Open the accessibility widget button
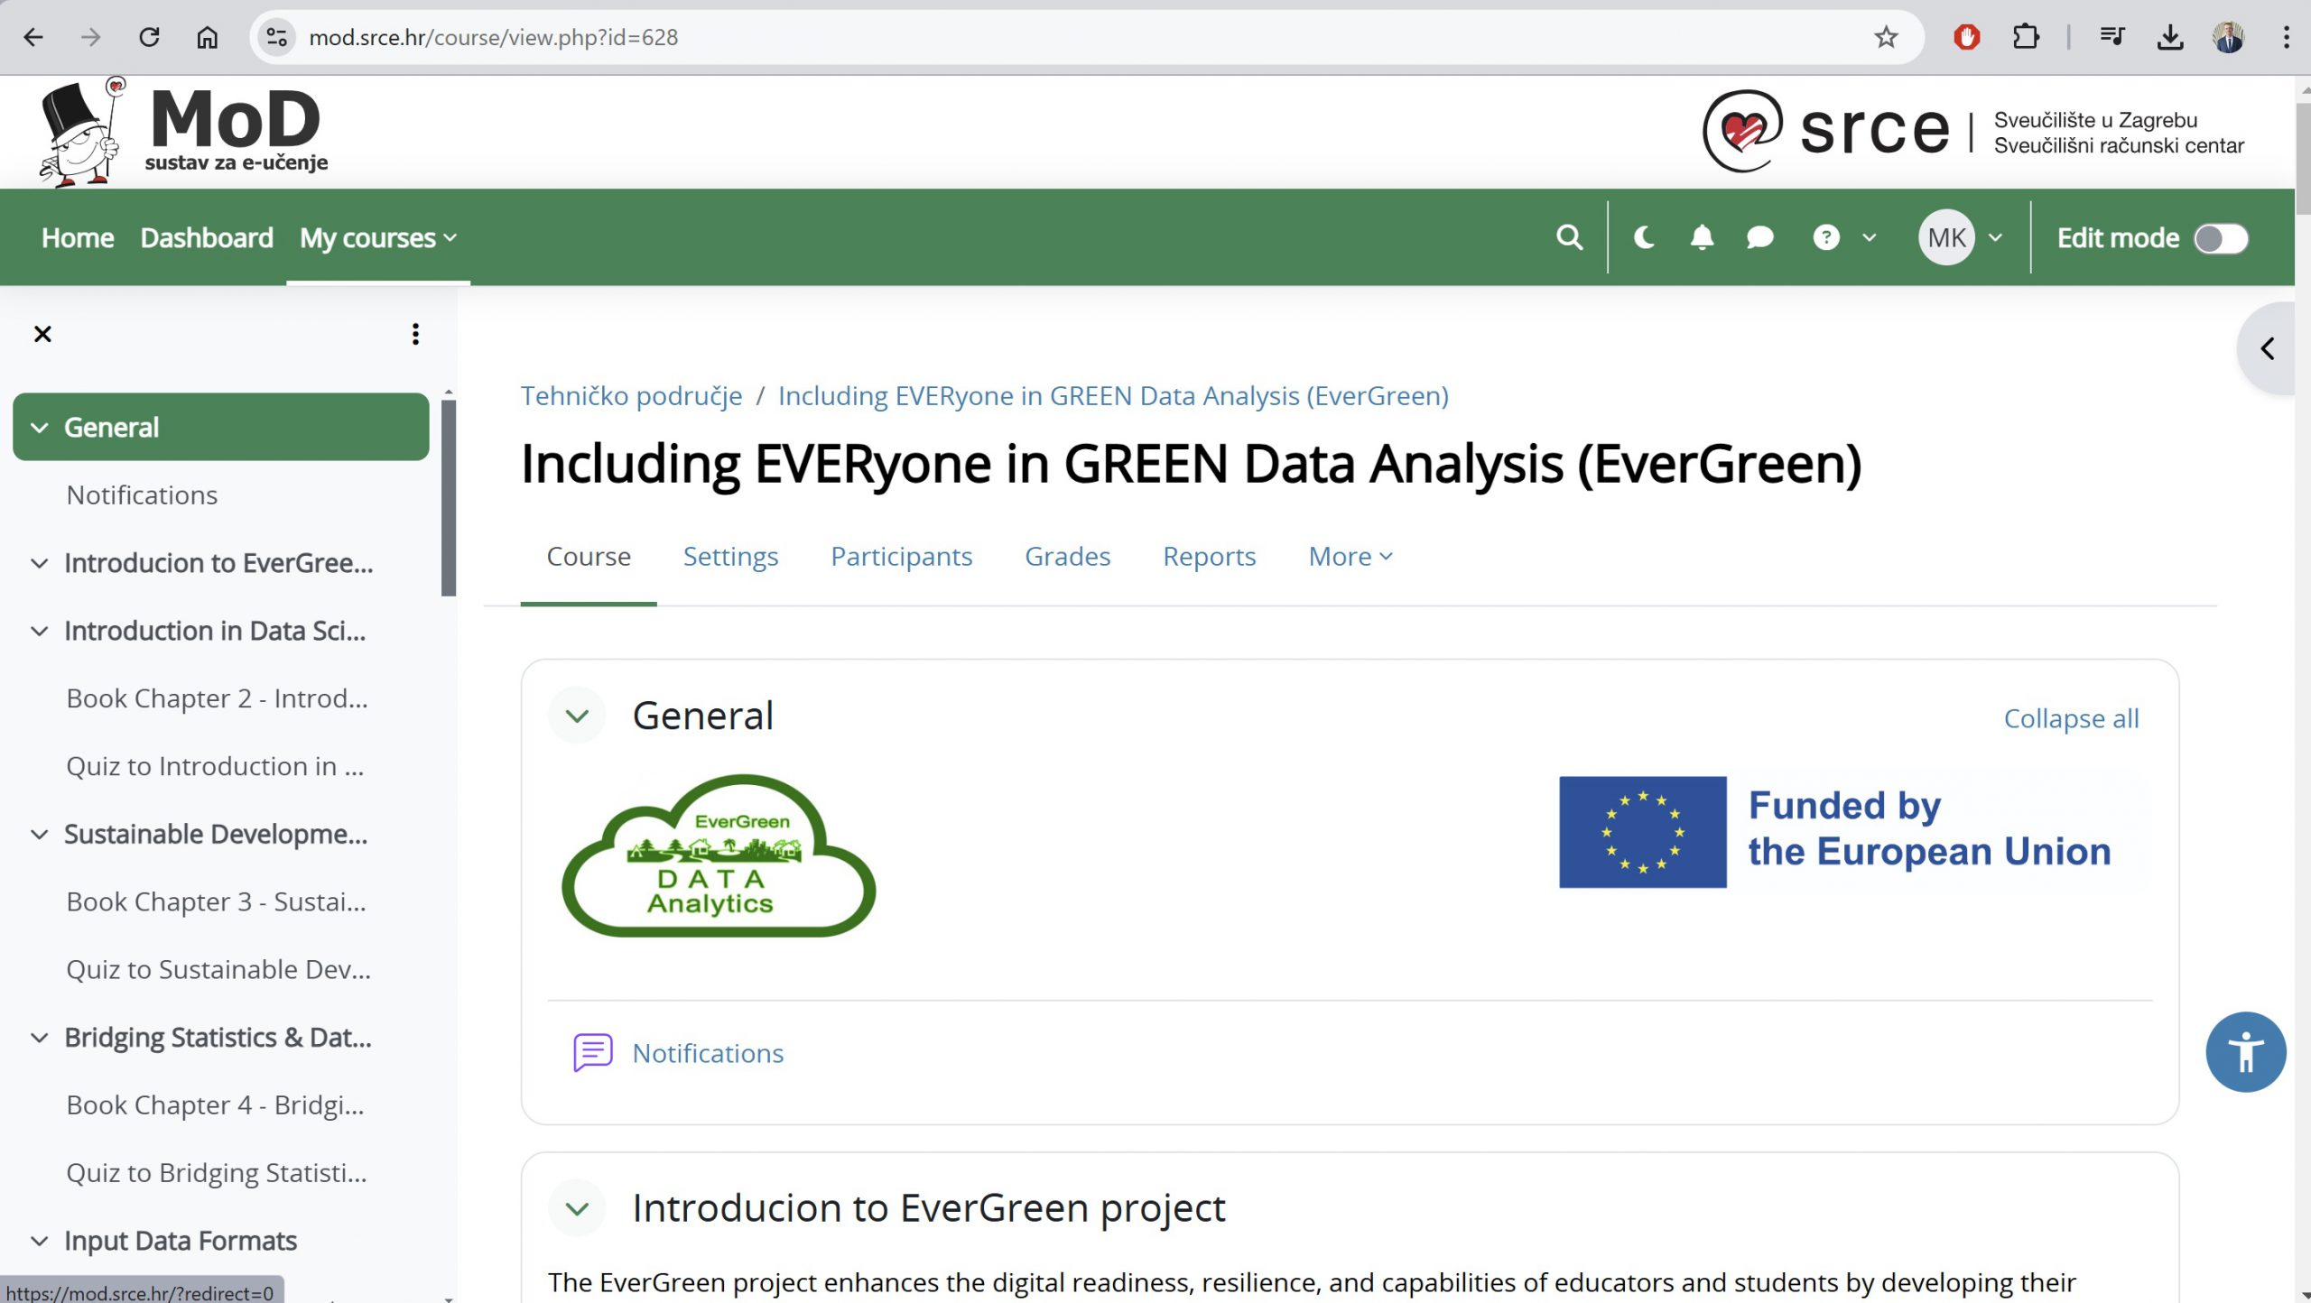 pos(2245,1052)
